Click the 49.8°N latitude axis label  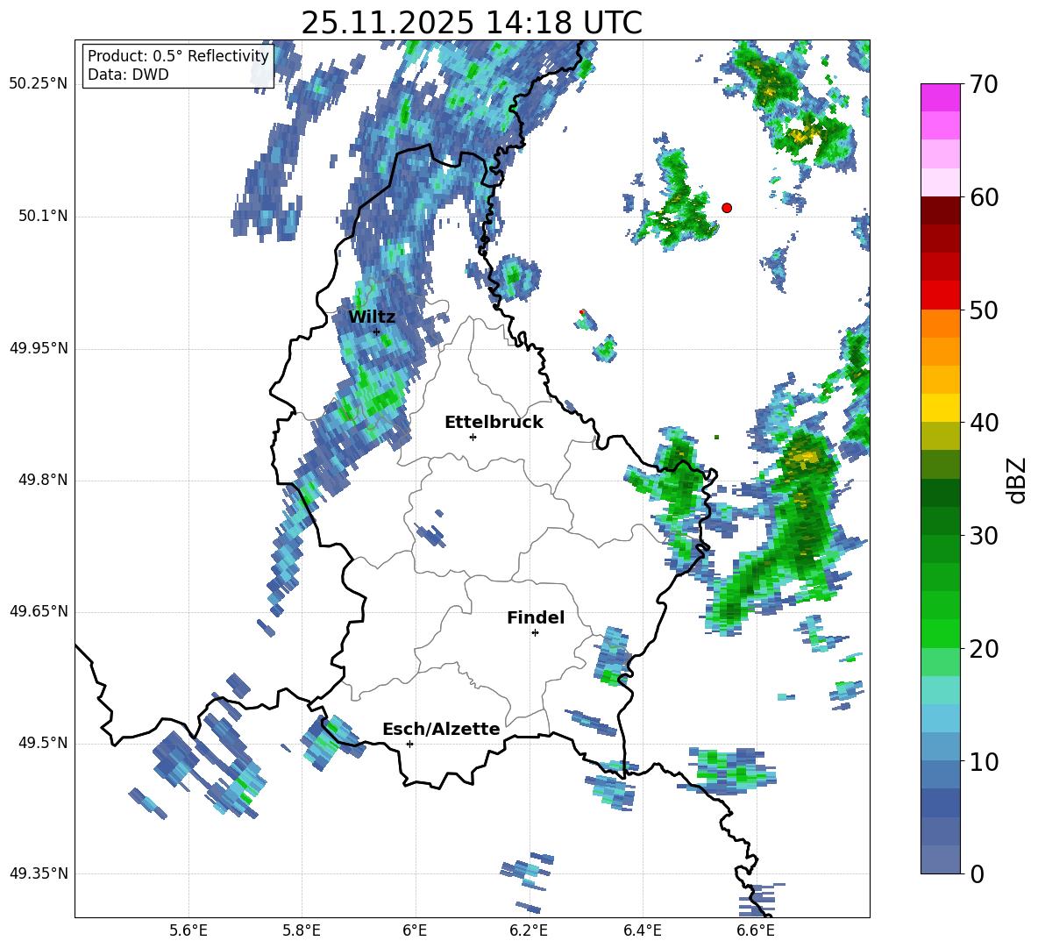pos(42,480)
